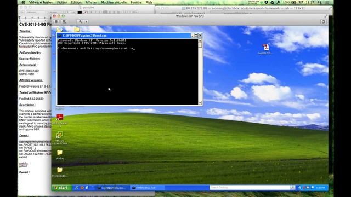Open Dropbox icon in the menu bar
Image resolution: width=351 pixels, height=197 pixels.
click(266, 2)
